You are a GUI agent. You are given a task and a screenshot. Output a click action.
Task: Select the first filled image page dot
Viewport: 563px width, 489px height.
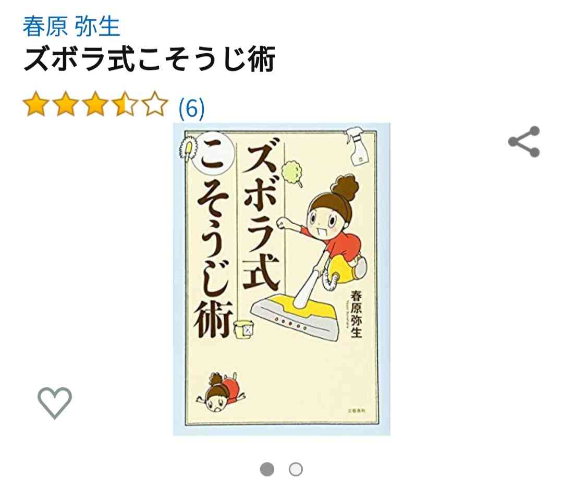tap(267, 469)
